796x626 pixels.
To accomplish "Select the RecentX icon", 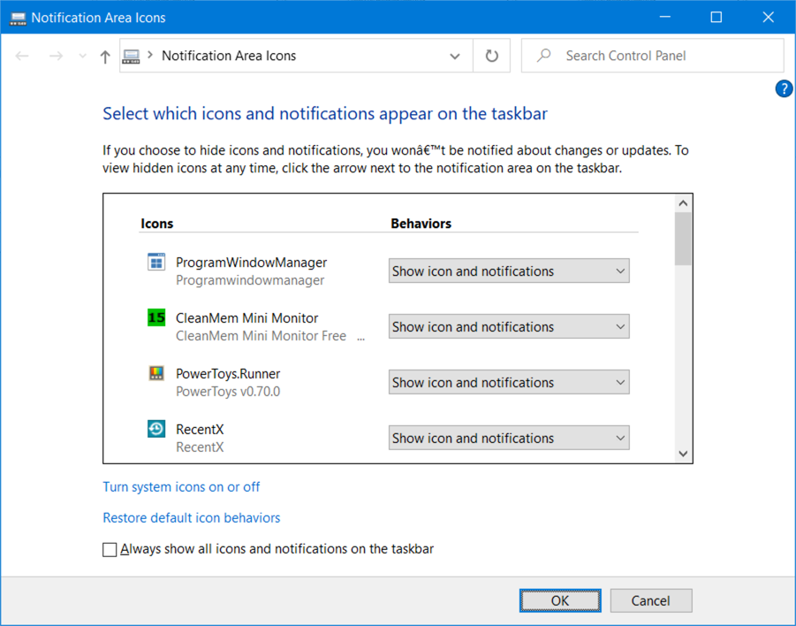I will 155,429.
